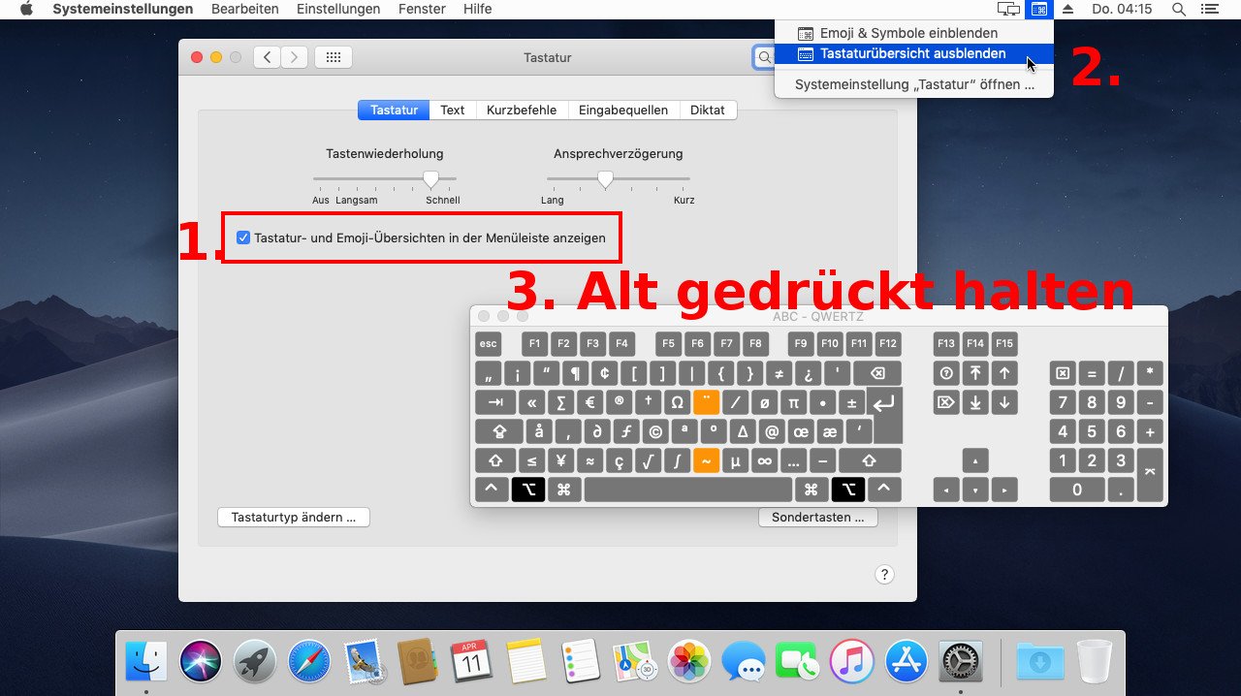Uncheck Tastatur- und Emoji-Übersichten anzeigen
1241x696 pixels.
coord(243,237)
